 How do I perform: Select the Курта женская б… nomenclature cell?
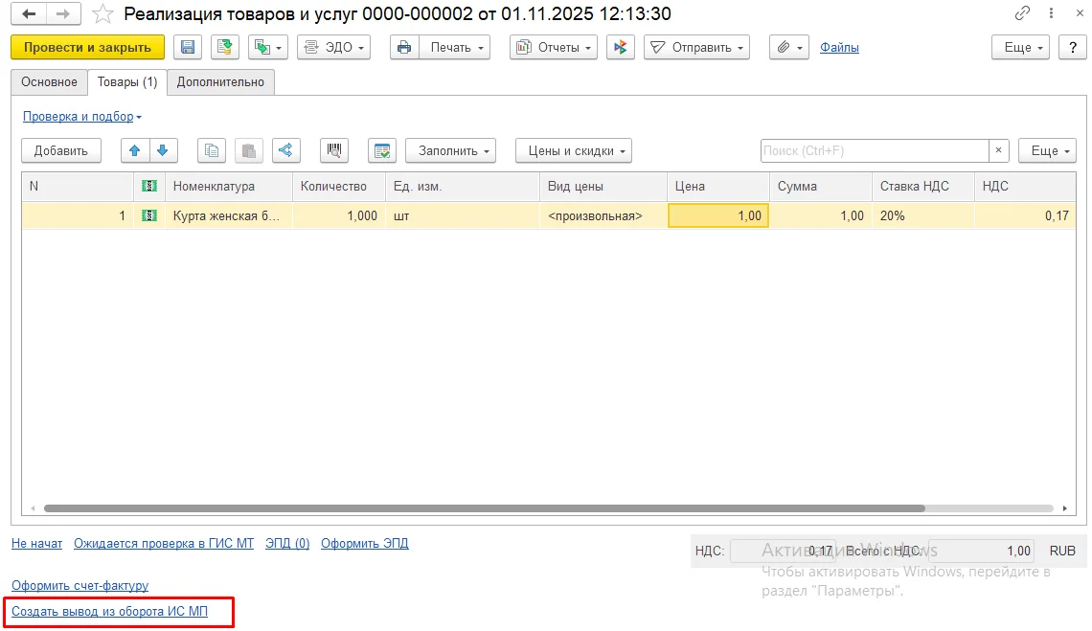click(228, 215)
